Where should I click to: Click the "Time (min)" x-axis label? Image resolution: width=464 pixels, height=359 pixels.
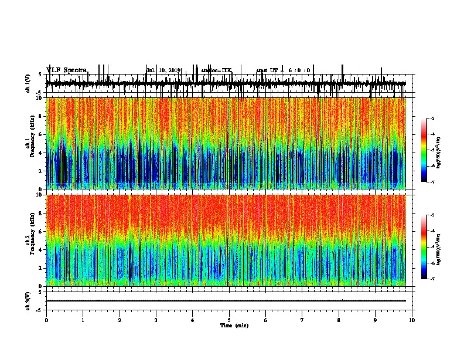tap(234, 326)
